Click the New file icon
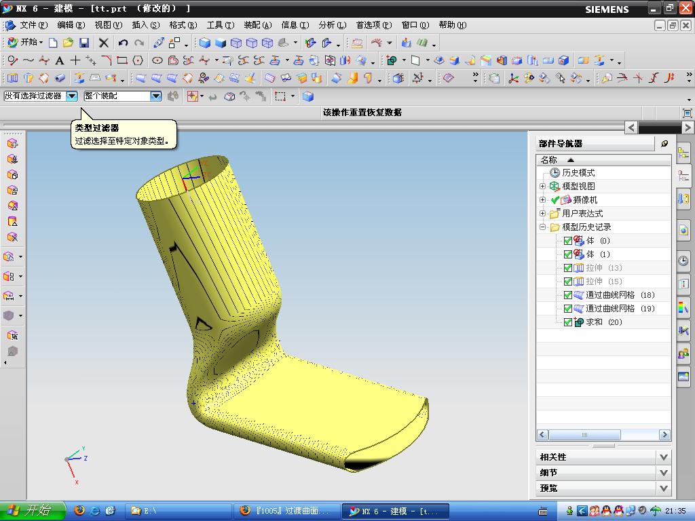The width and height of the screenshot is (695, 521). point(53,43)
